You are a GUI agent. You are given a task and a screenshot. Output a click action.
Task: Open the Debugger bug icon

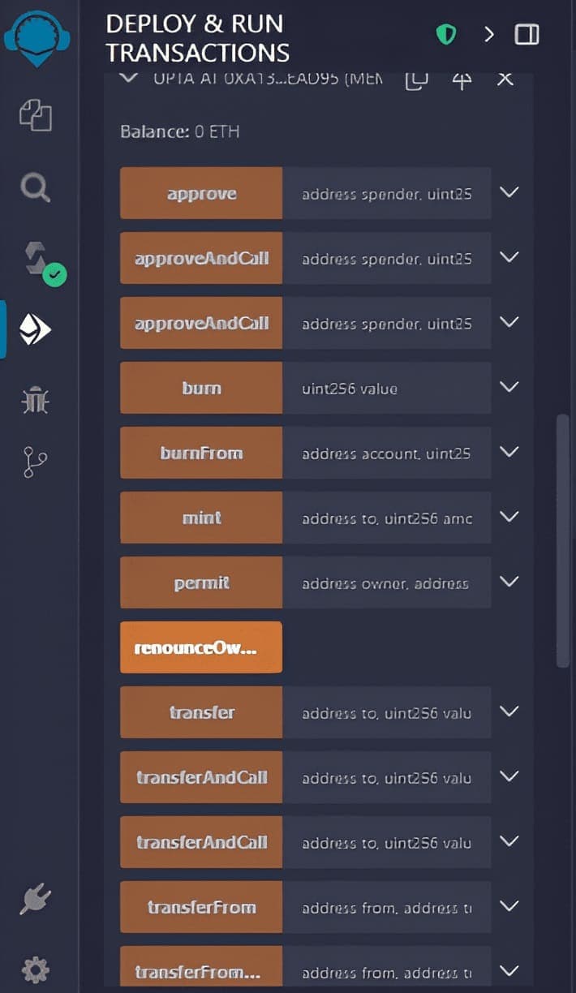click(36, 399)
